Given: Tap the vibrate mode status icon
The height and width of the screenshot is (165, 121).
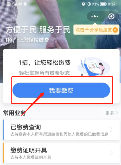Looking at the screenshot, I should click(89, 4).
